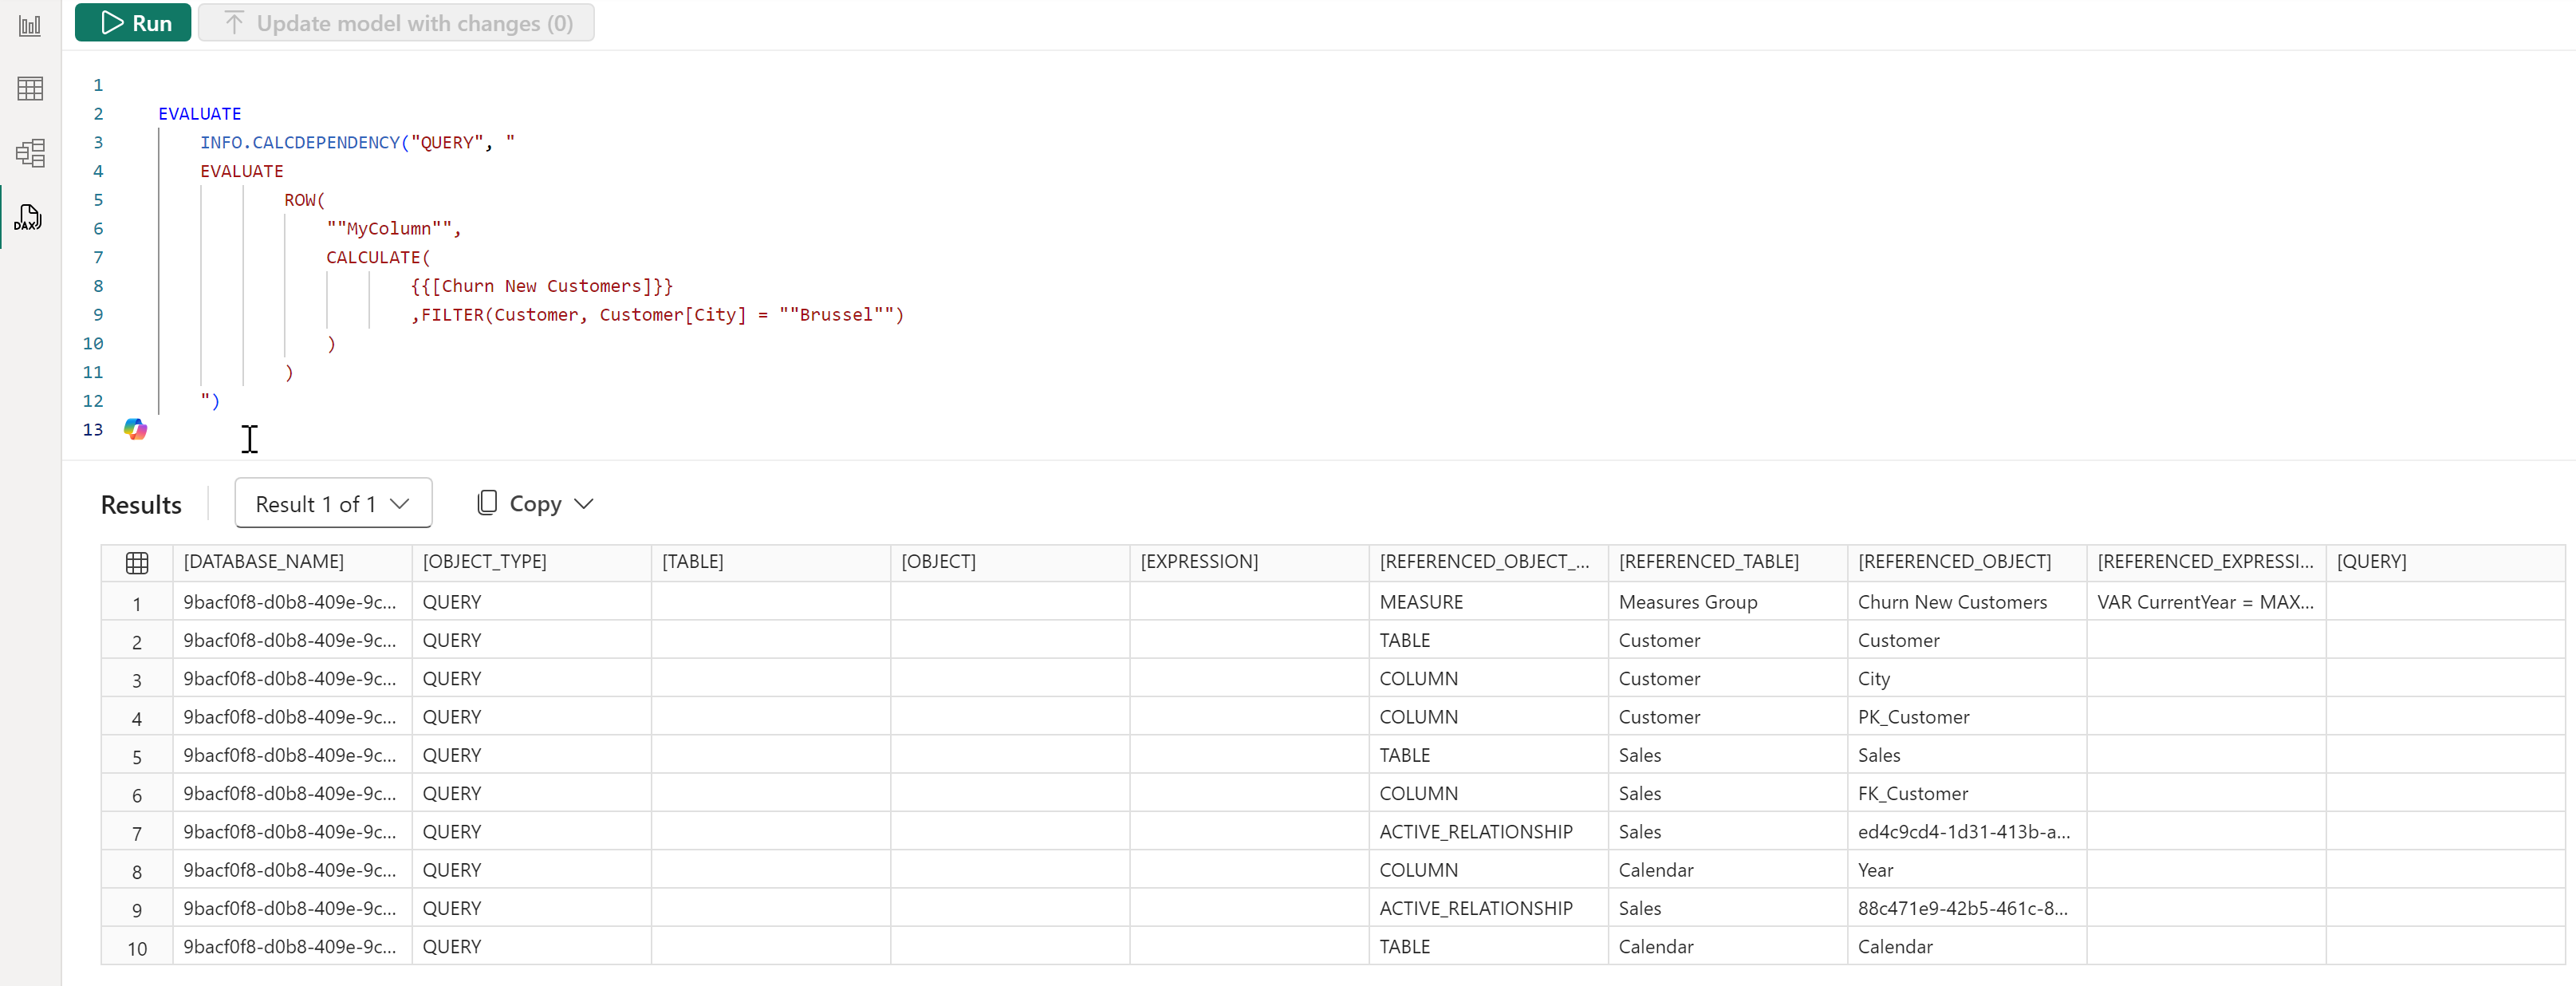Click the Calendar object cell in row 10
This screenshot has width=2576, height=986.
tap(1967, 947)
